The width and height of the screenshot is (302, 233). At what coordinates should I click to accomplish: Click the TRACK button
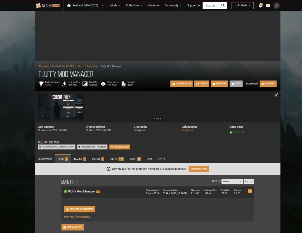202,84
